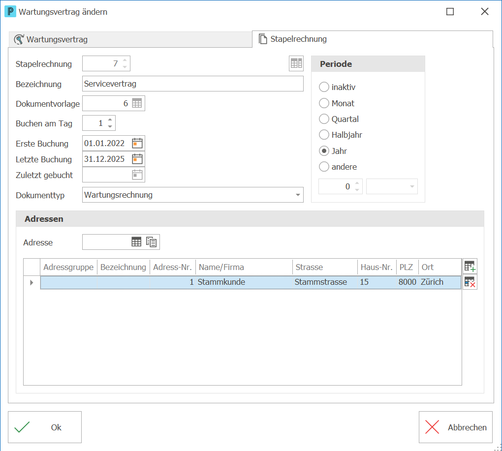Decrease the Buchen am Tag value
Image resolution: width=502 pixels, height=451 pixels.
pos(110,126)
